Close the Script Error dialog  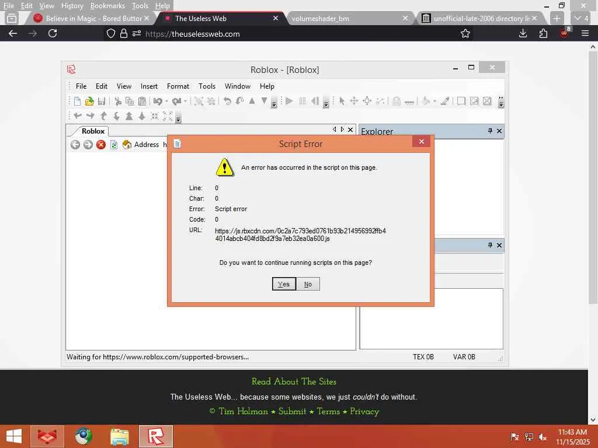click(422, 142)
